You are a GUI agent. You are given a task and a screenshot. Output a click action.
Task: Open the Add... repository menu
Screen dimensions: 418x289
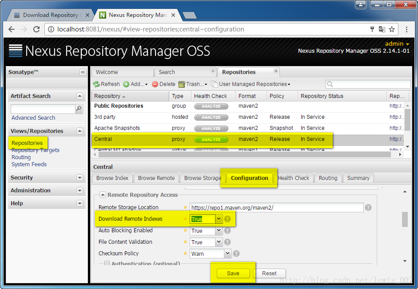[x=135, y=84]
